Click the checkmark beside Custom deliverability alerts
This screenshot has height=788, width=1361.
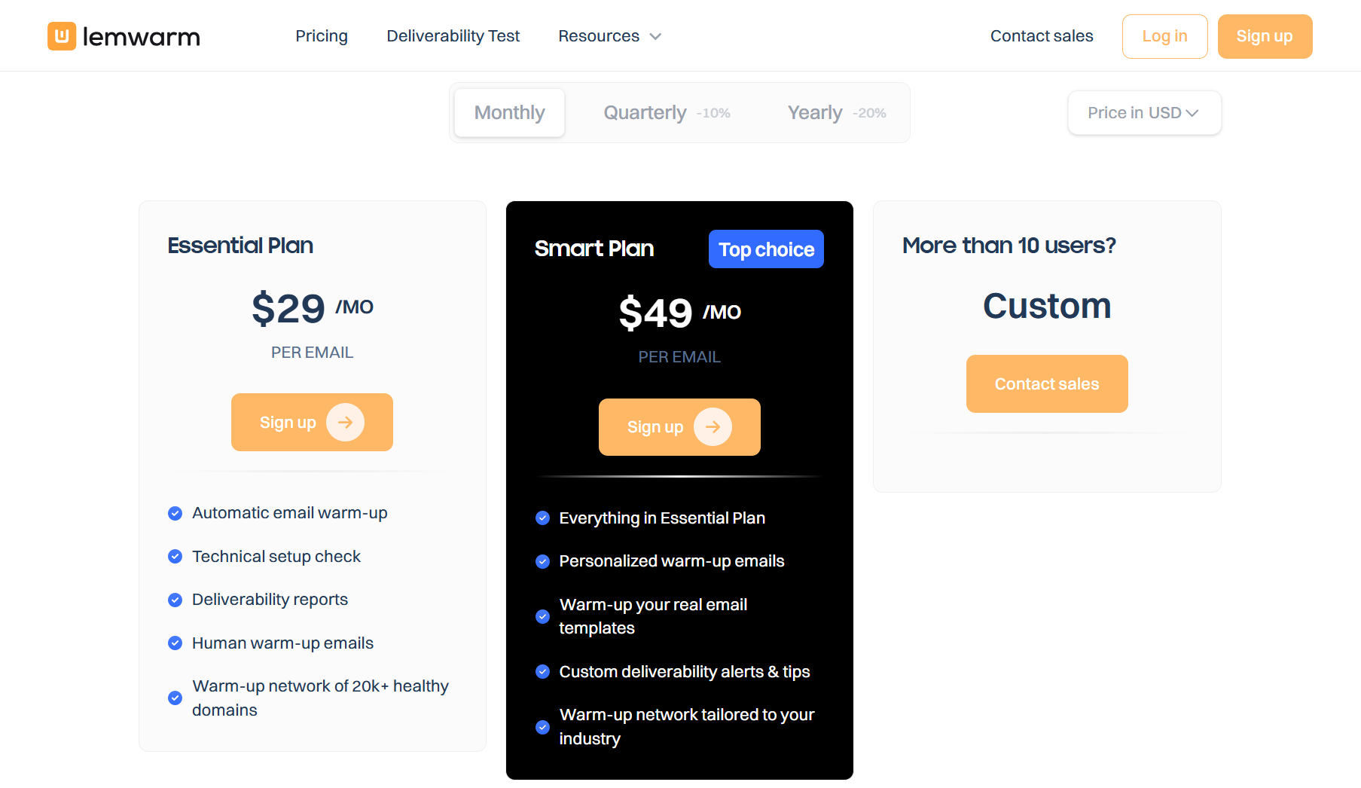pyautogui.click(x=542, y=672)
